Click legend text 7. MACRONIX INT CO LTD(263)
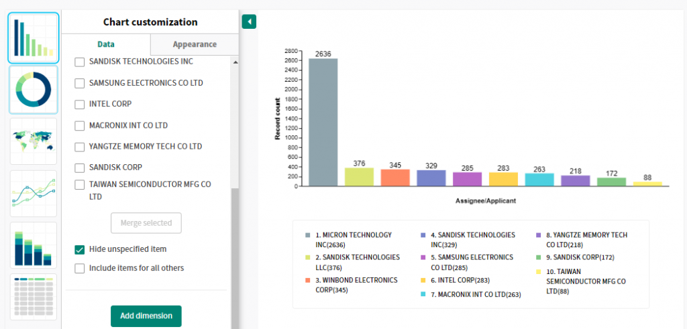 [476, 295]
